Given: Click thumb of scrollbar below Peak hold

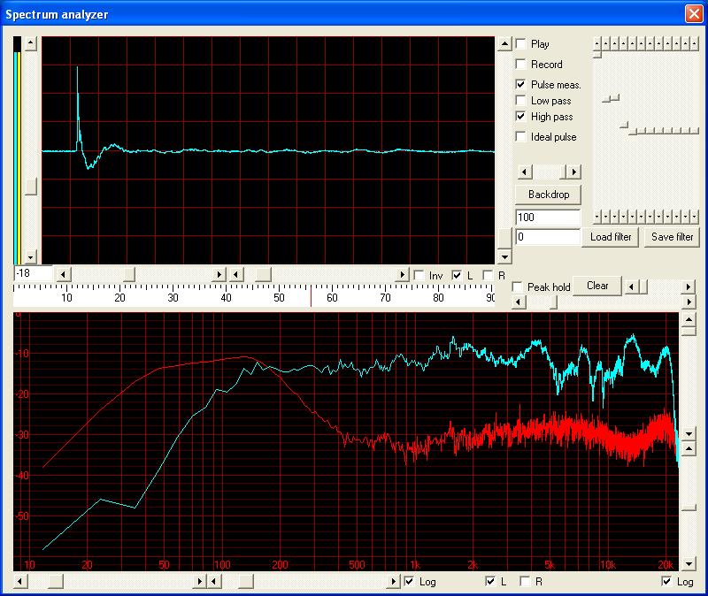Looking at the screenshot, I should pyautogui.click(x=553, y=302).
